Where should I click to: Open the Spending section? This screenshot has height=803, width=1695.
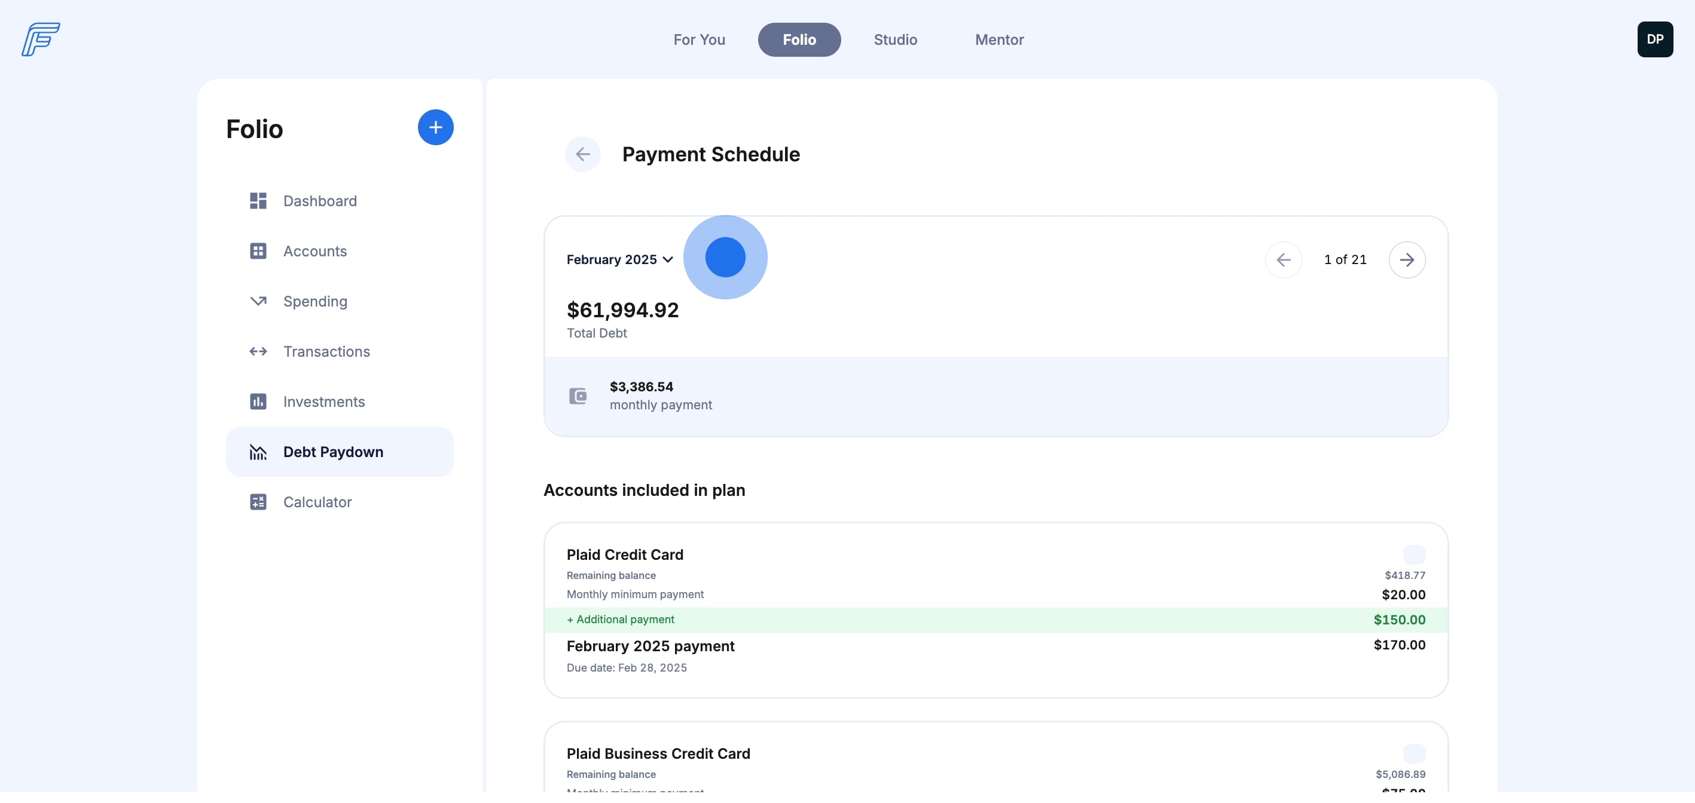pyautogui.click(x=314, y=301)
